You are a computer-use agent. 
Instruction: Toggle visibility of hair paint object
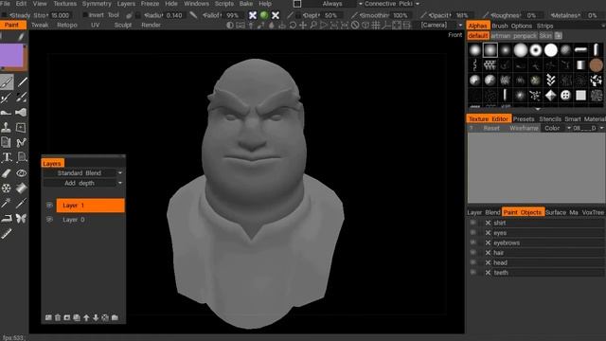[472, 253]
